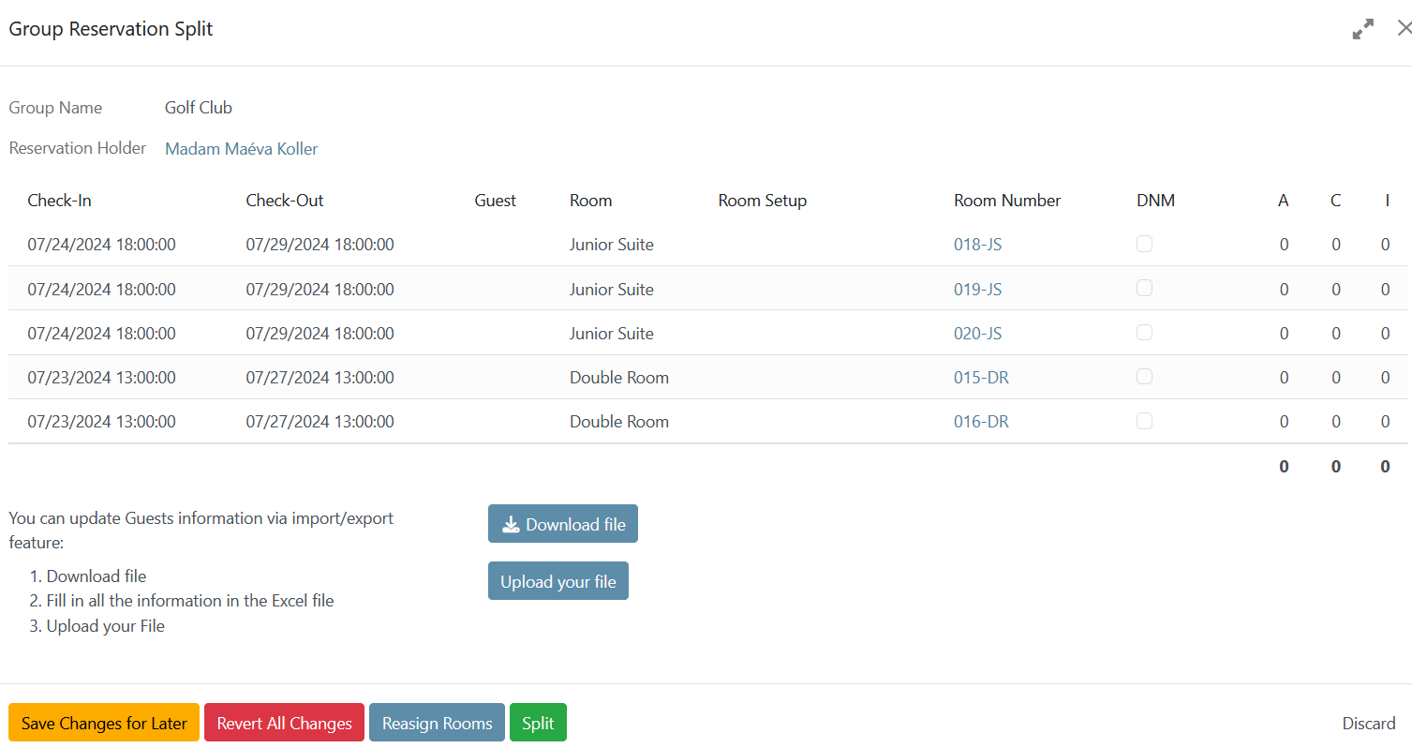This screenshot has width=1412, height=748.
Task: Click the 016-DR room link
Action: point(981,422)
